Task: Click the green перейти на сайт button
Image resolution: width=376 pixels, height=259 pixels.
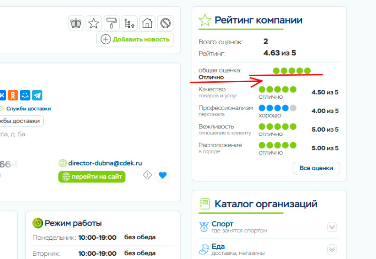Action: point(92,177)
